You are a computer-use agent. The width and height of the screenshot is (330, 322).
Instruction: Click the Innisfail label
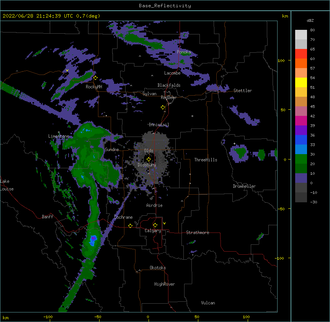(x=159, y=125)
